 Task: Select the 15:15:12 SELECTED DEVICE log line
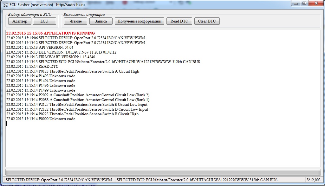(75, 43)
